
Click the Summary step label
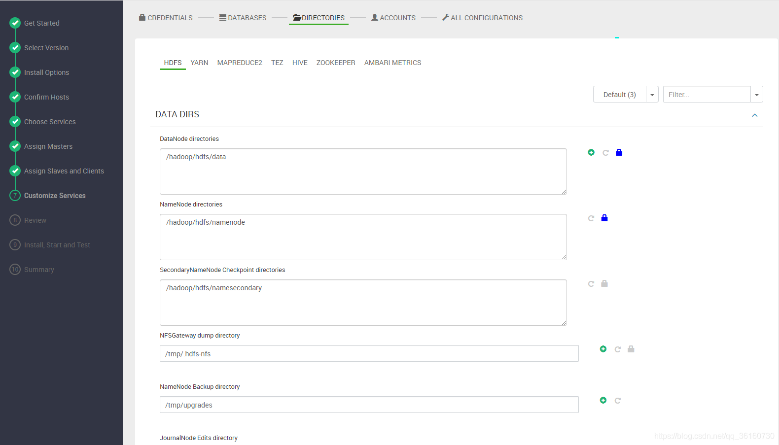click(x=39, y=270)
